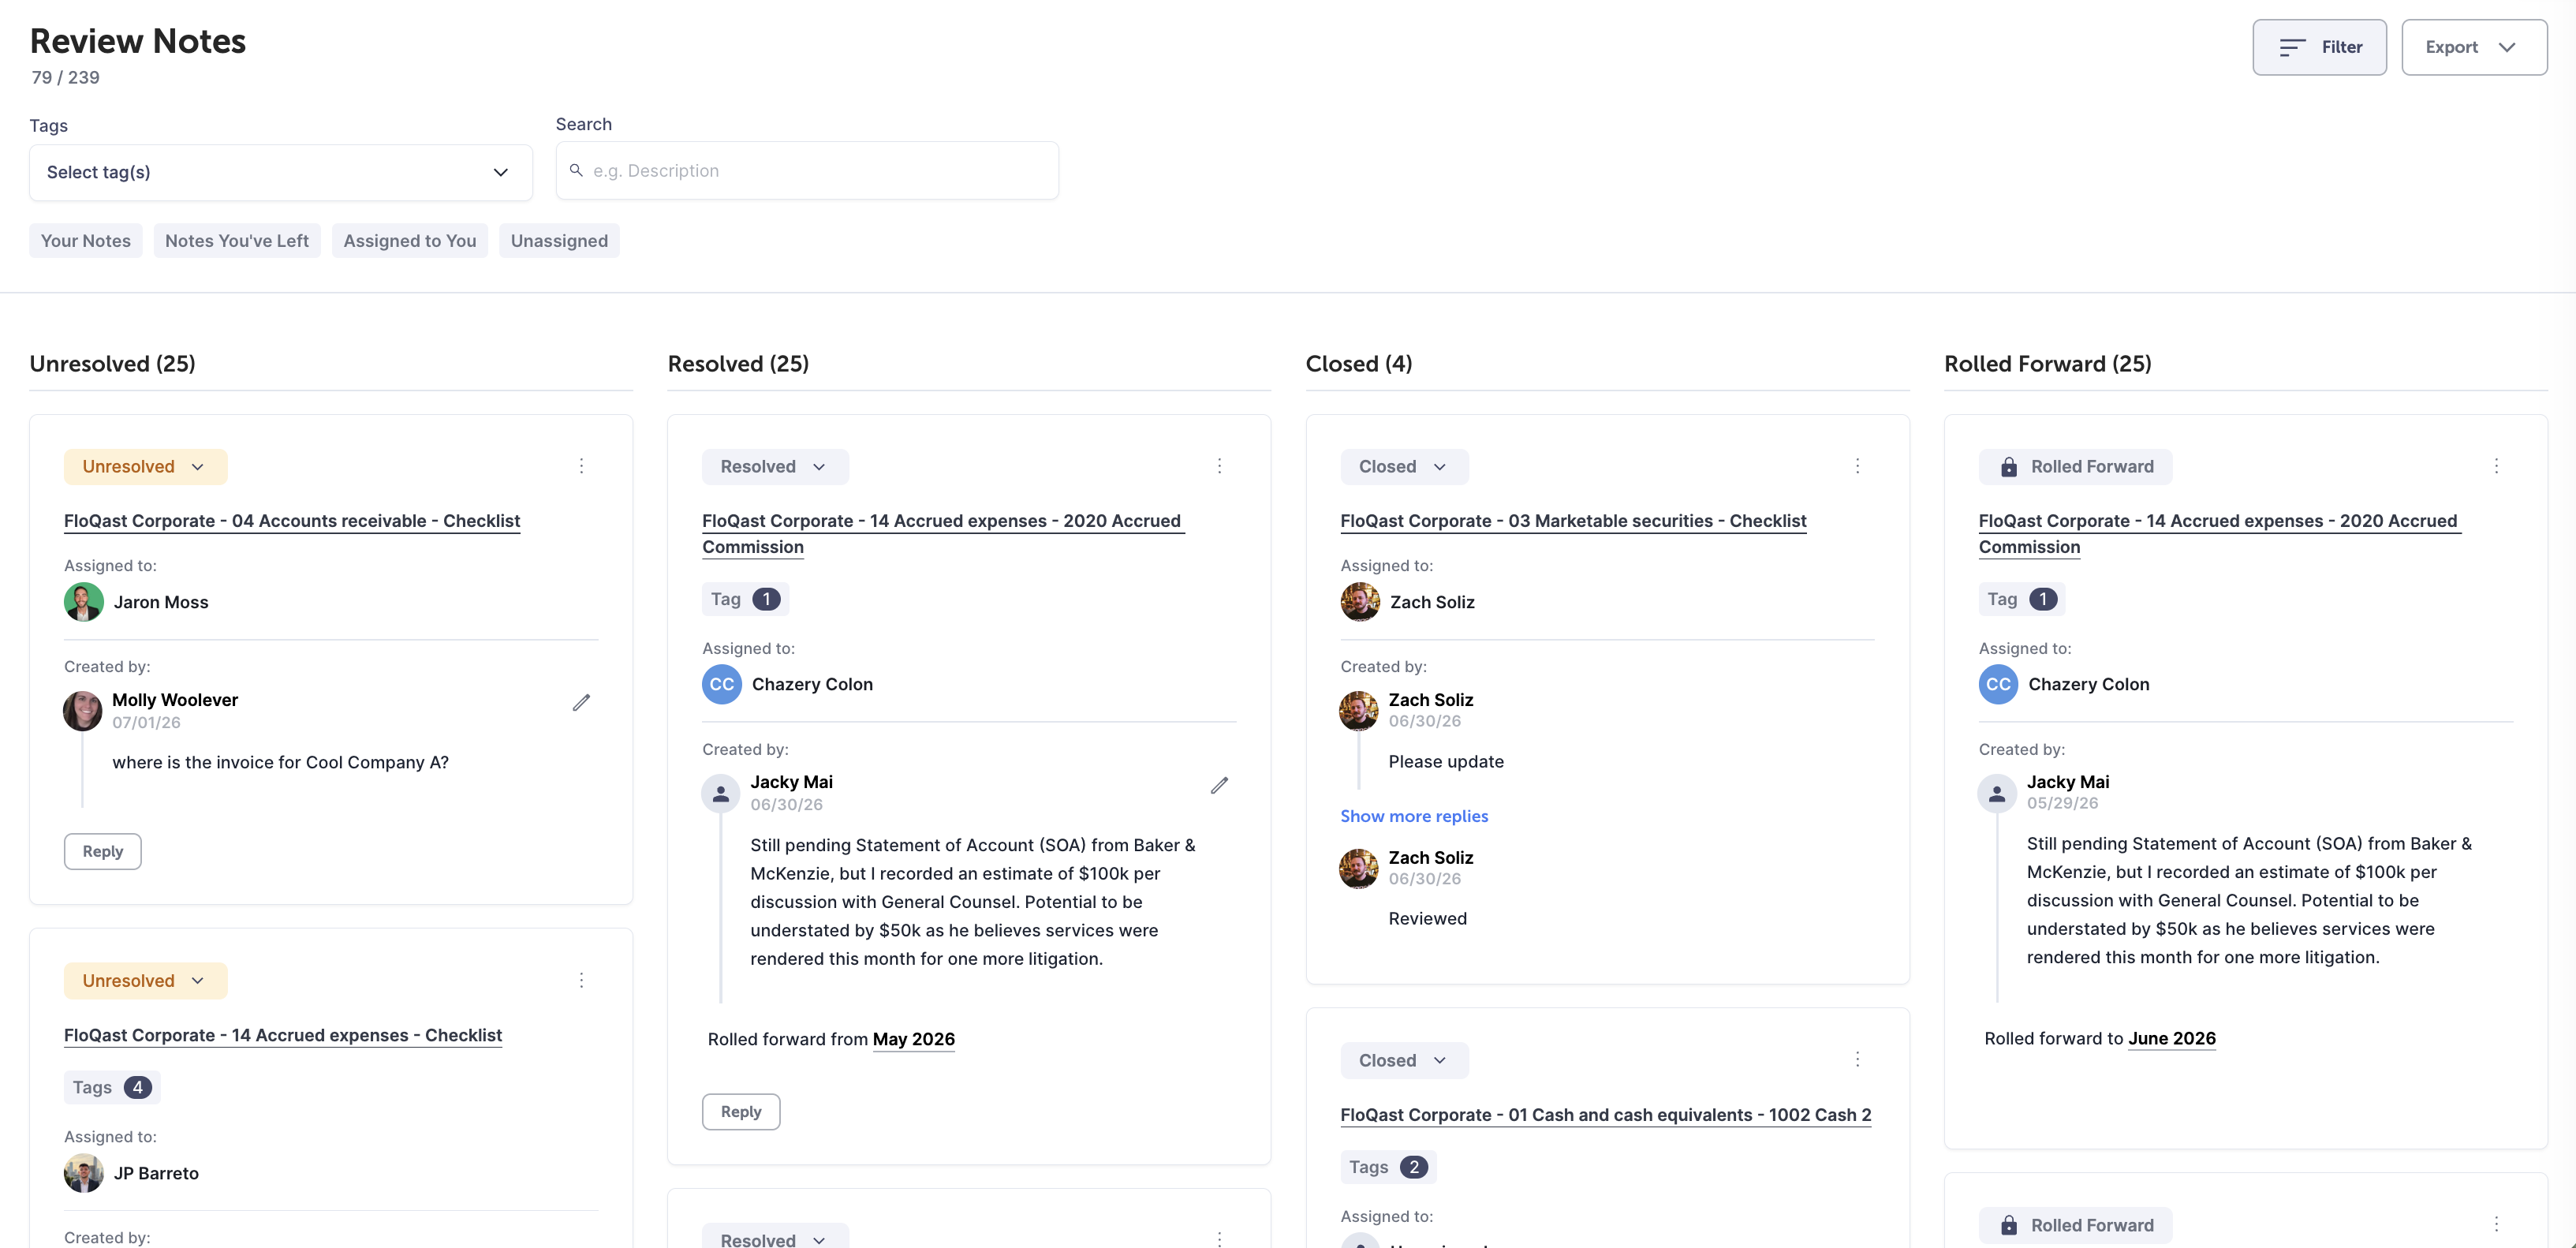Open the Export dropdown menu
Viewport: 2576px width, 1248px height.
(2473, 47)
